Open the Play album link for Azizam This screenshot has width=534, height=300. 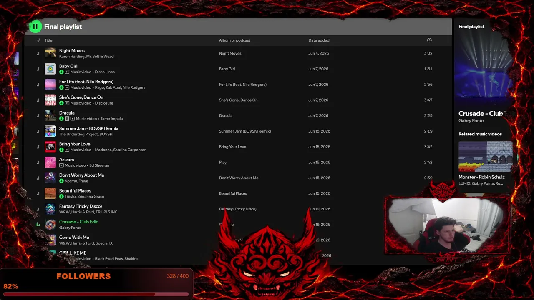click(x=223, y=162)
